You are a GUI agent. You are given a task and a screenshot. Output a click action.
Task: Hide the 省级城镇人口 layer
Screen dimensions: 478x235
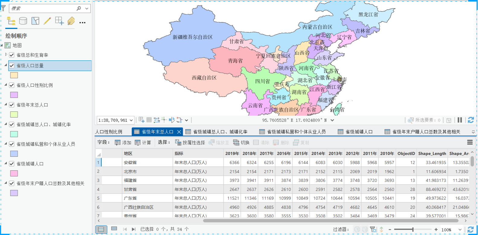click(12, 164)
